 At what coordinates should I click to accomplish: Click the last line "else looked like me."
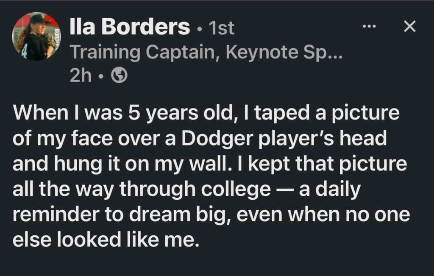click(x=106, y=240)
